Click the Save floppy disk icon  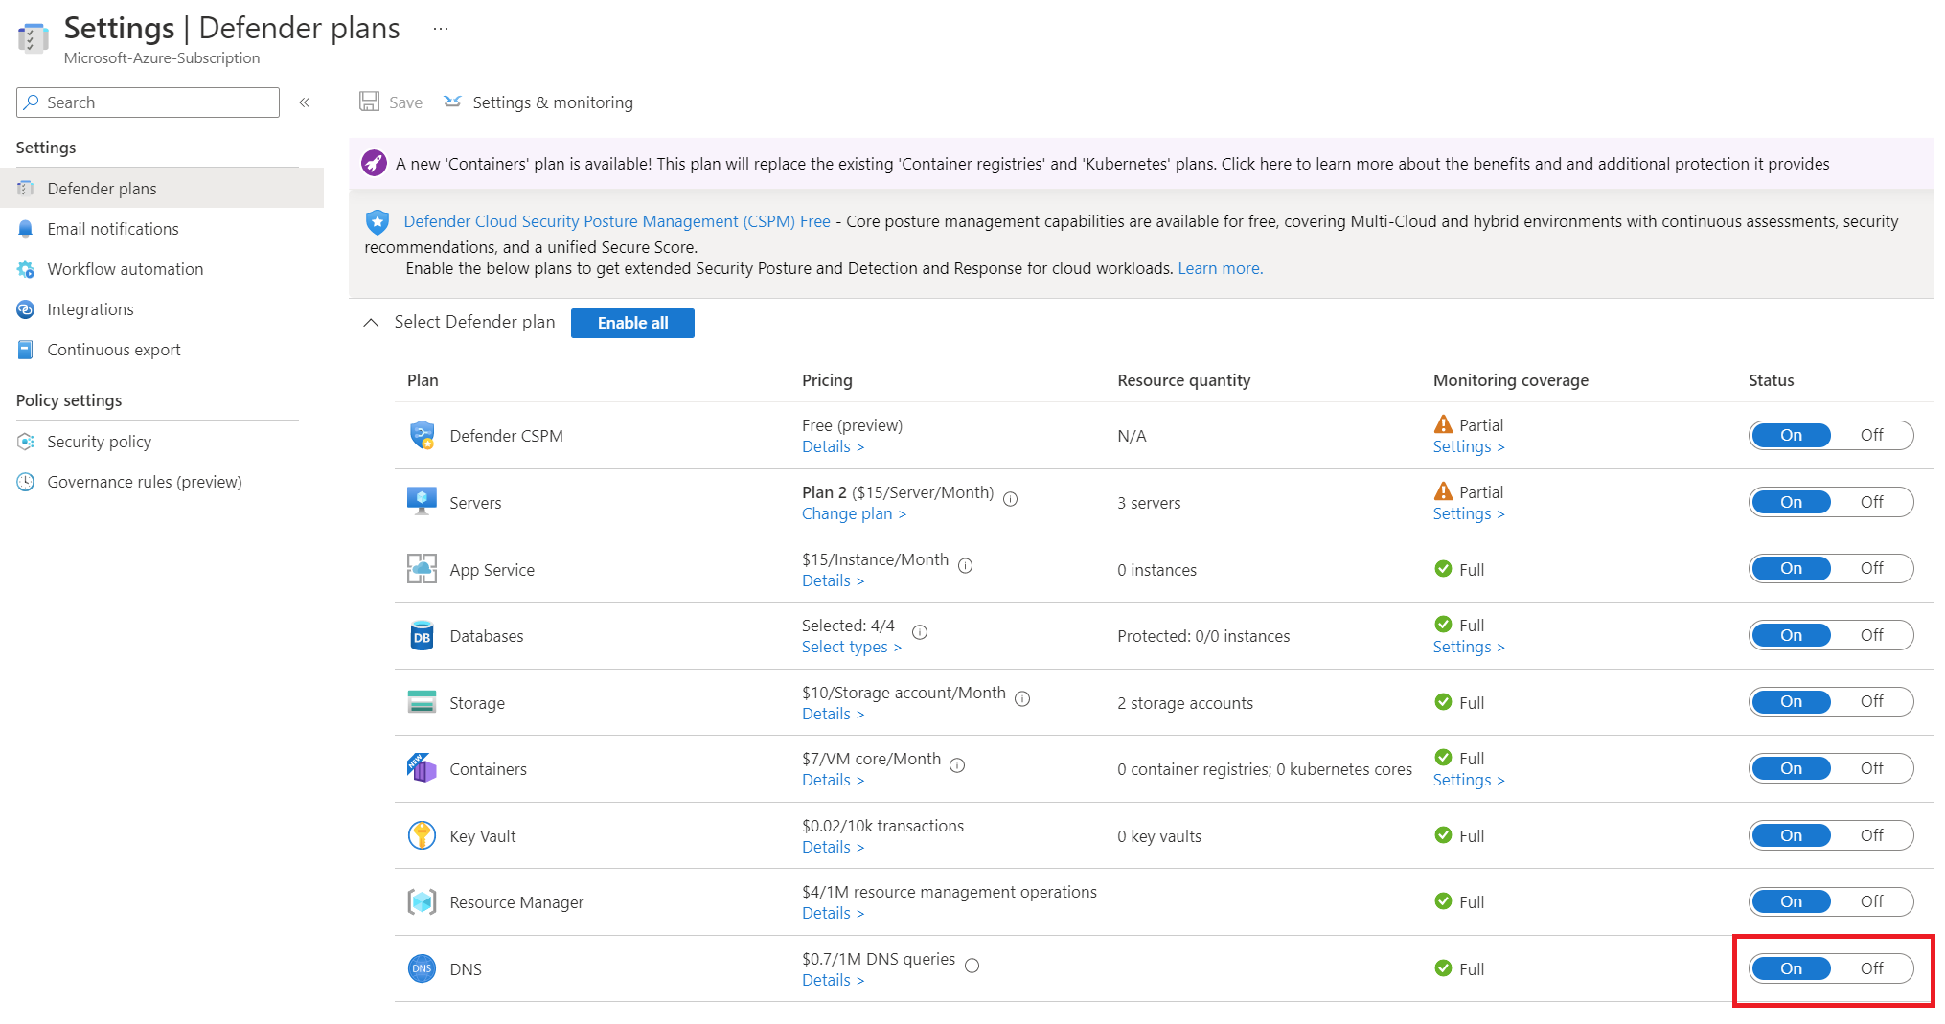369,102
